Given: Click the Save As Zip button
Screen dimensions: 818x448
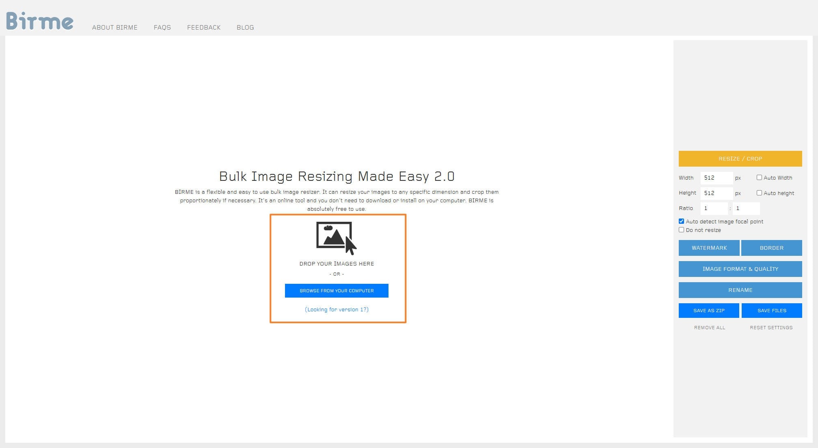Looking at the screenshot, I should pyautogui.click(x=709, y=311).
